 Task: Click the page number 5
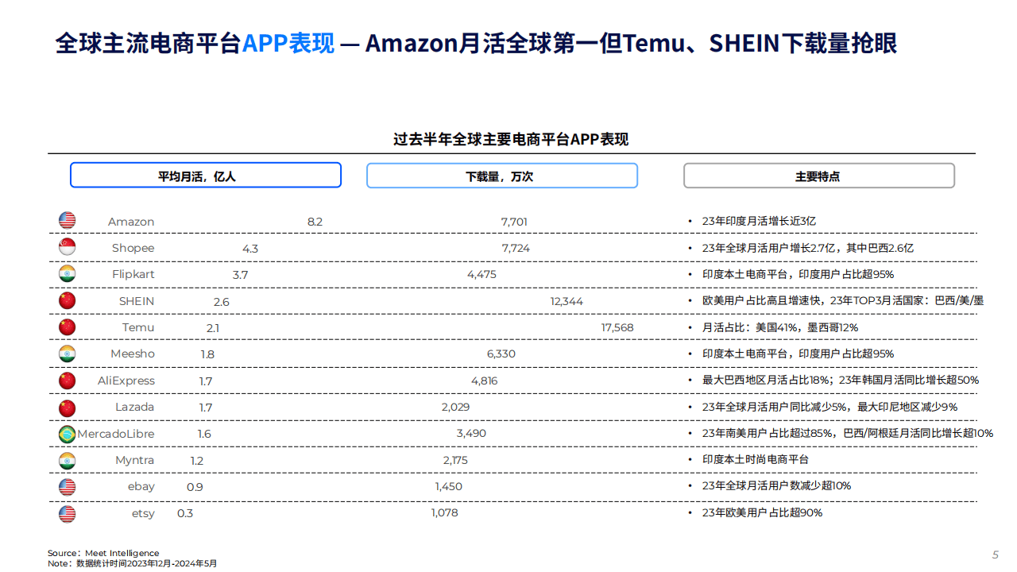(996, 555)
